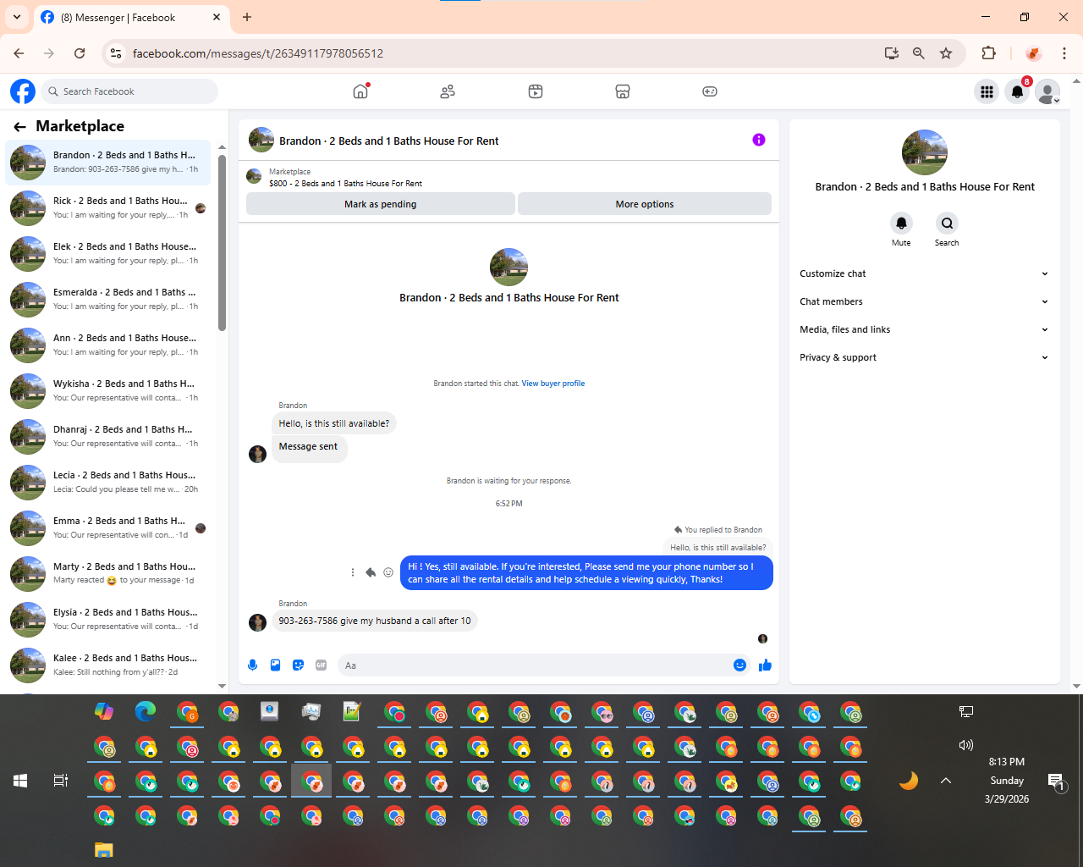Open the Facebook menu grid icon
The image size is (1083, 867).
coord(987,91)
